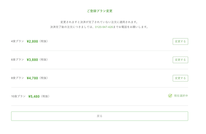This screenshot has height=134, width=206.
Task: Click the ご登録プラン変更 heading
Action: click(x=99, y=11)
